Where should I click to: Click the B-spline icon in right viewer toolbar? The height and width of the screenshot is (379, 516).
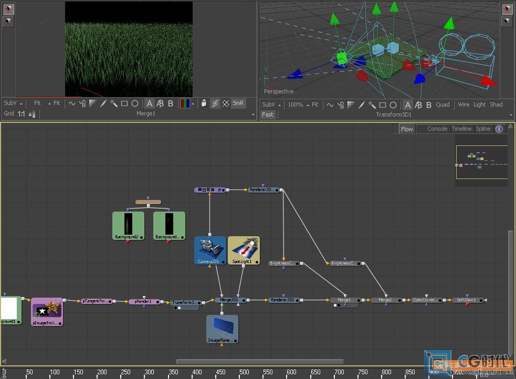tap(341, 105)
